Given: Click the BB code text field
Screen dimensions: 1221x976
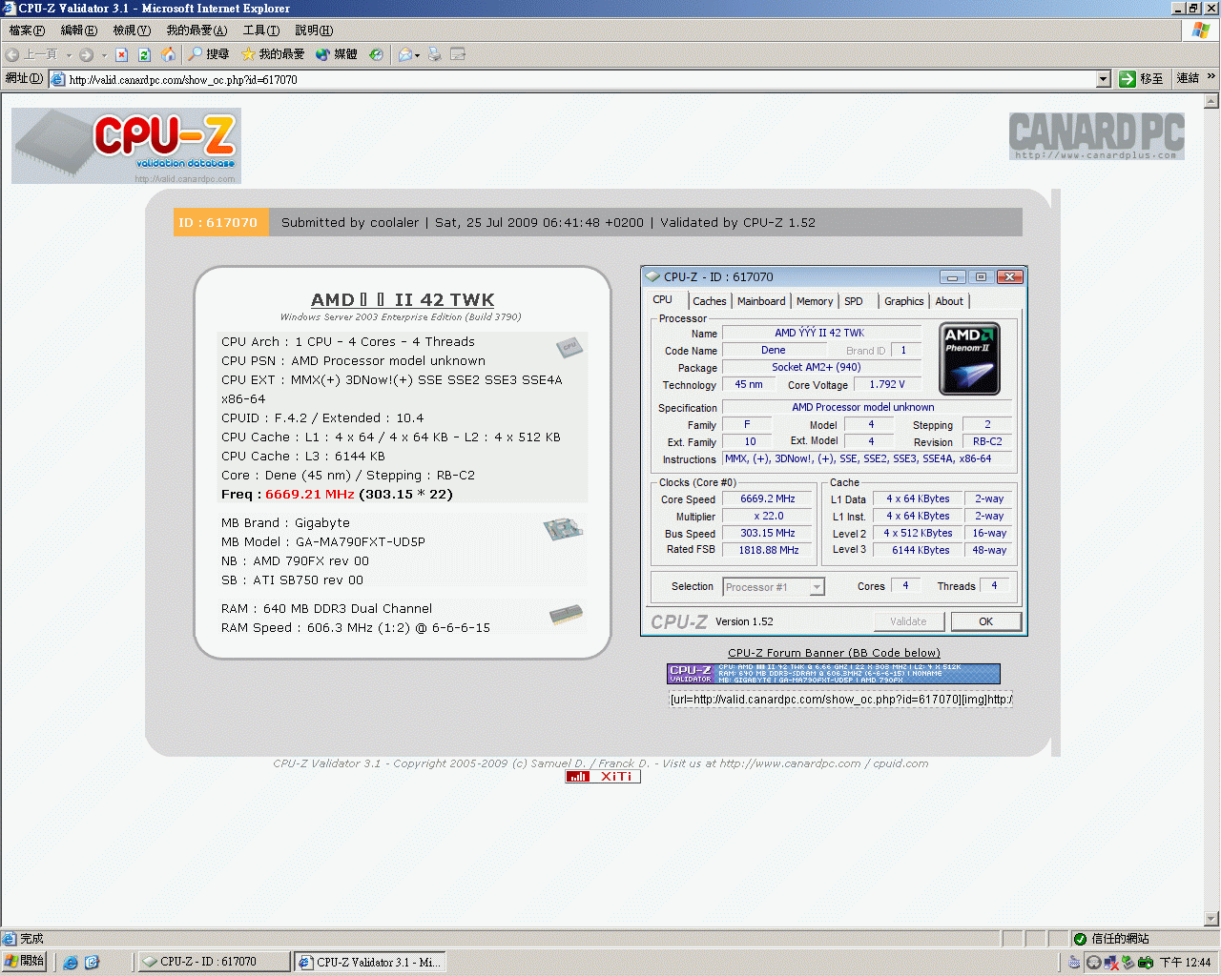Looking at the screenshot, I should [840, 700].
